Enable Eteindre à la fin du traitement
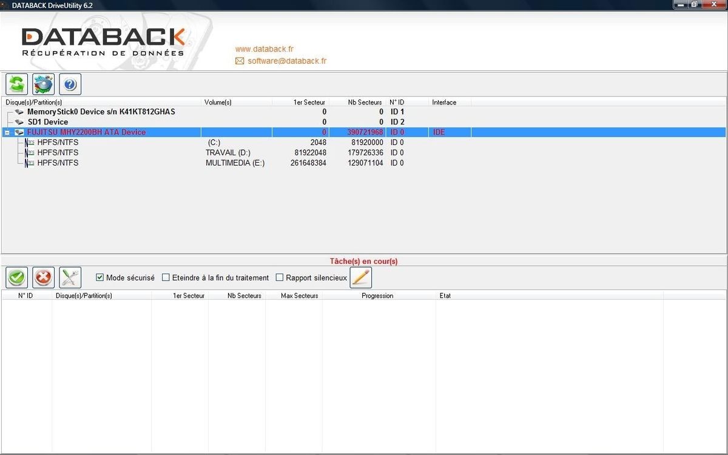728x455 pixels. coord(166,277)
